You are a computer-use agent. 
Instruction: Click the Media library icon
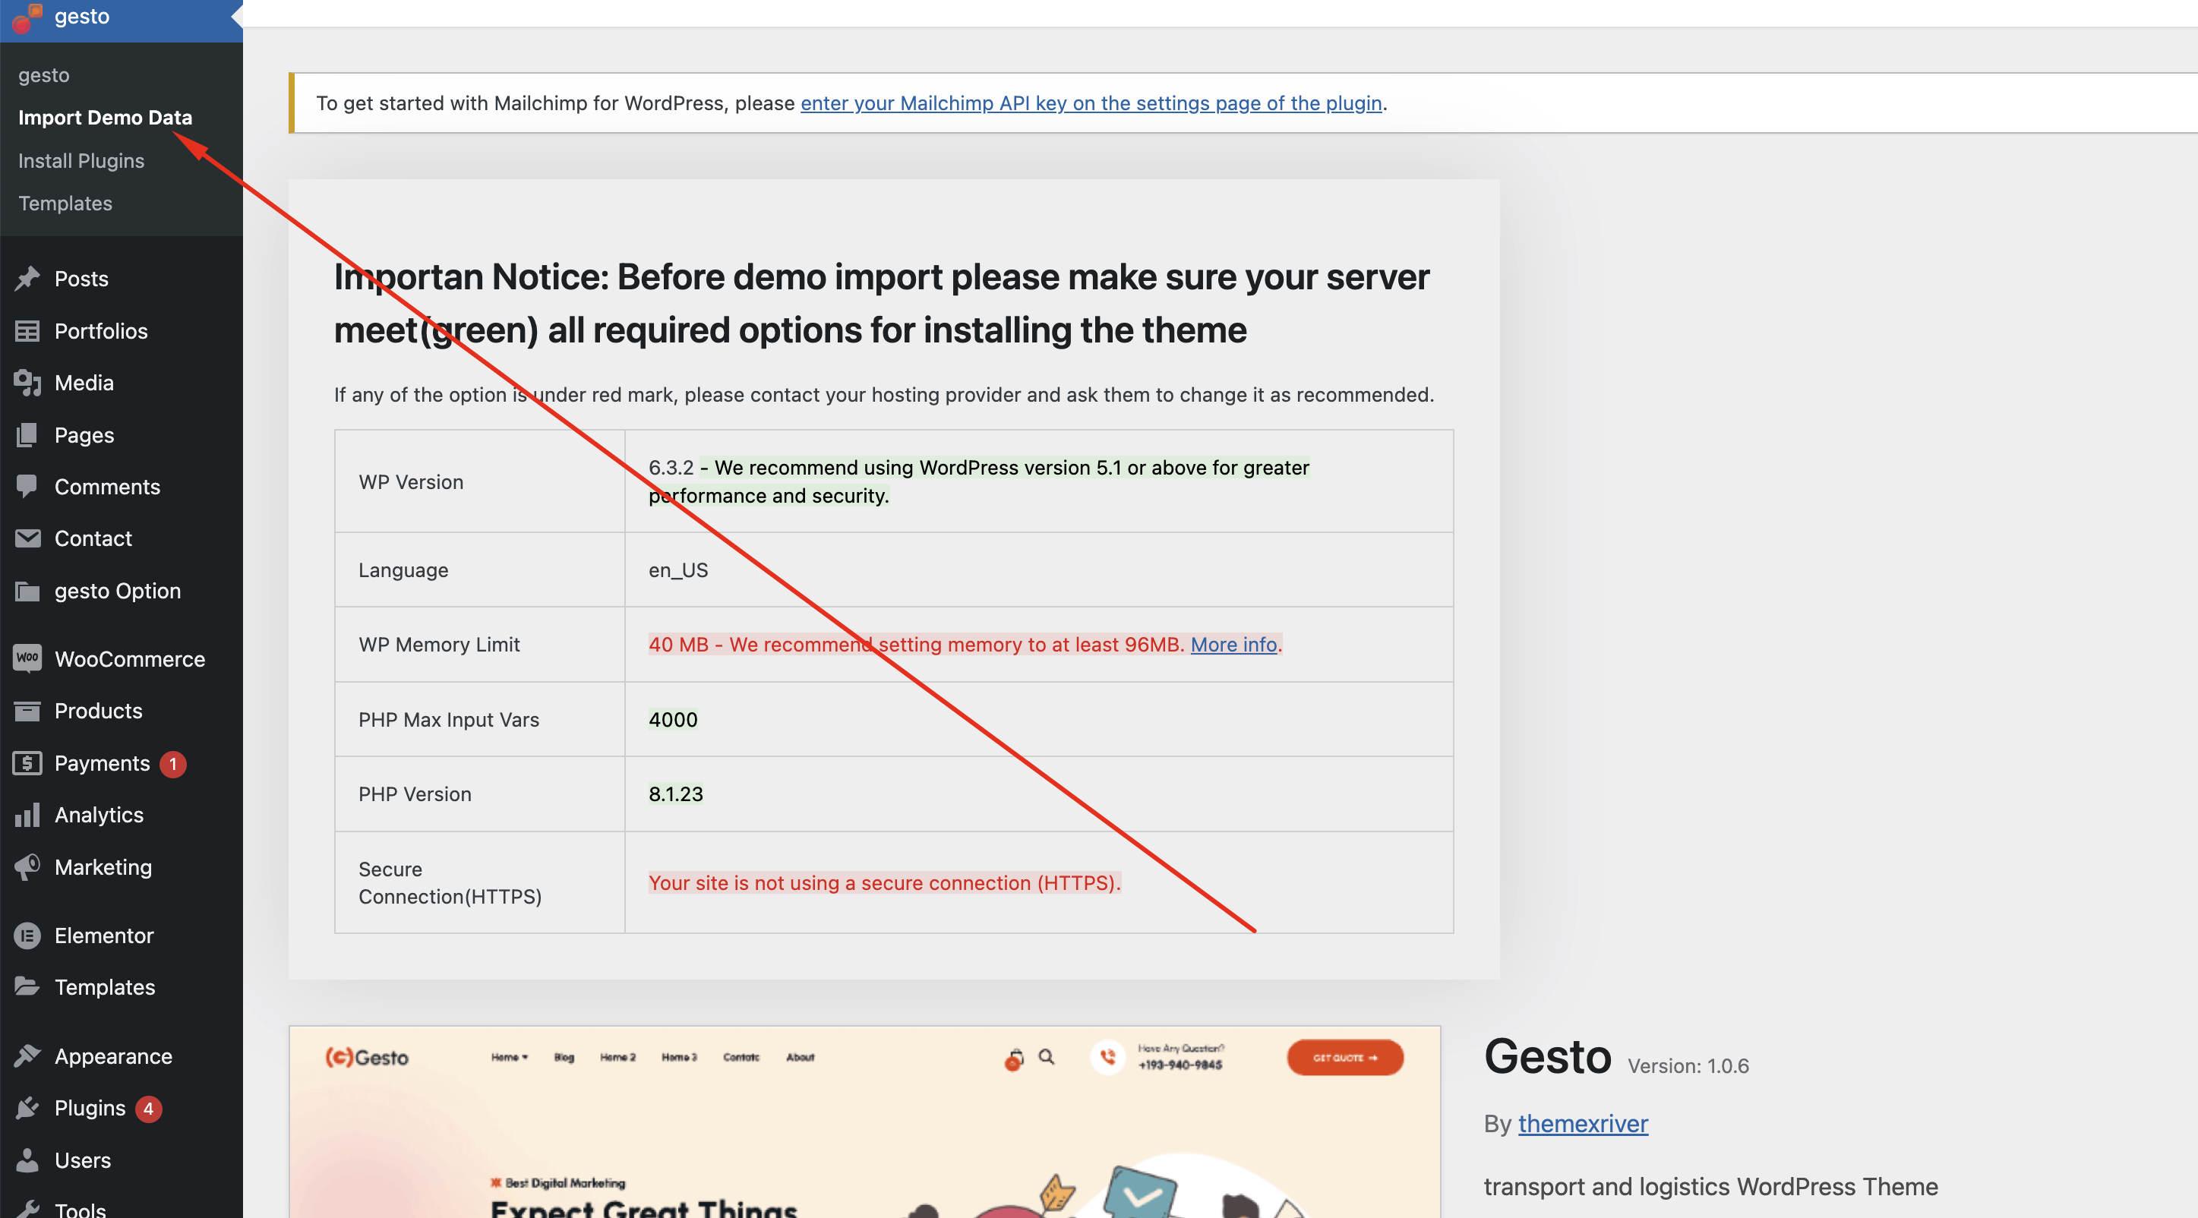tap(27, 383)
